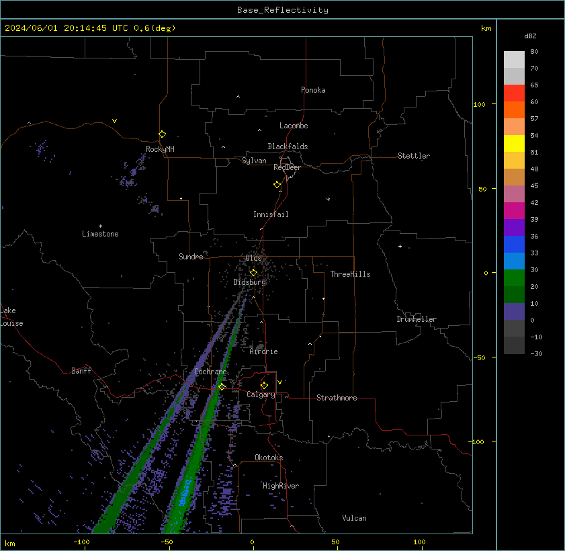Click the Ponoka city label
The height and width of the screenshot is (551, 565).
point(313,90)
